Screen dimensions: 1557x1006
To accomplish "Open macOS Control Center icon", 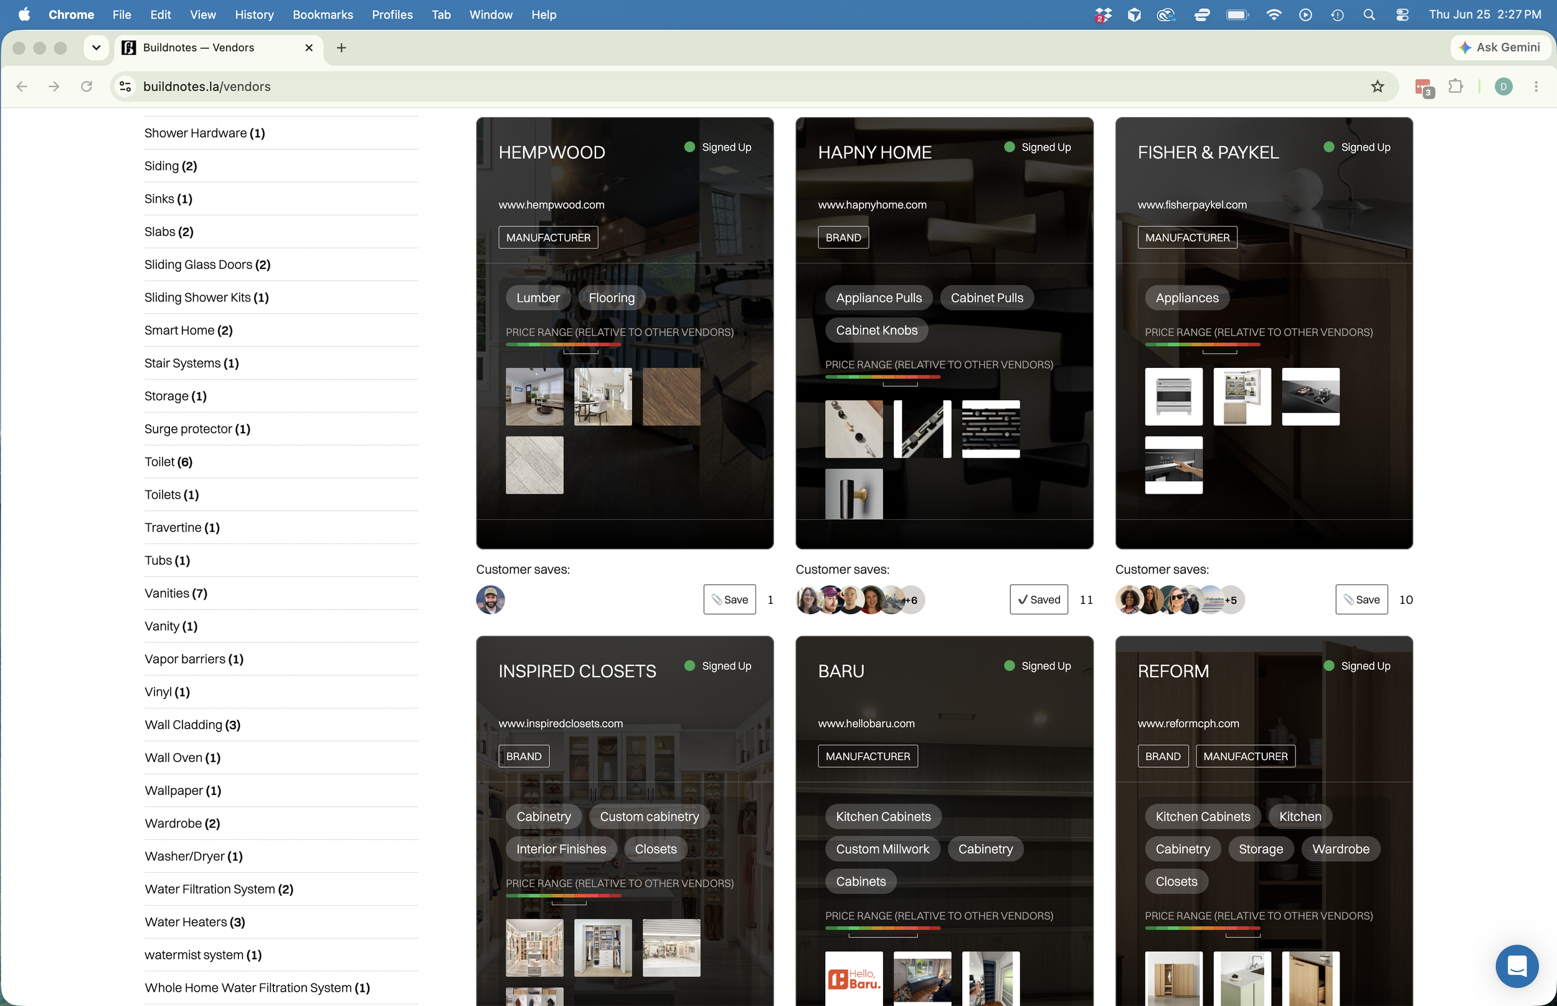I will 1401,14.
